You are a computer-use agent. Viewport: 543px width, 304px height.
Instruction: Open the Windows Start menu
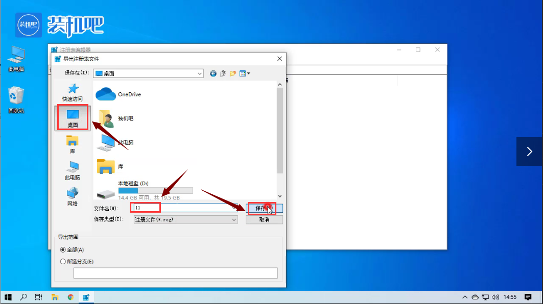[x=8, y=297]
